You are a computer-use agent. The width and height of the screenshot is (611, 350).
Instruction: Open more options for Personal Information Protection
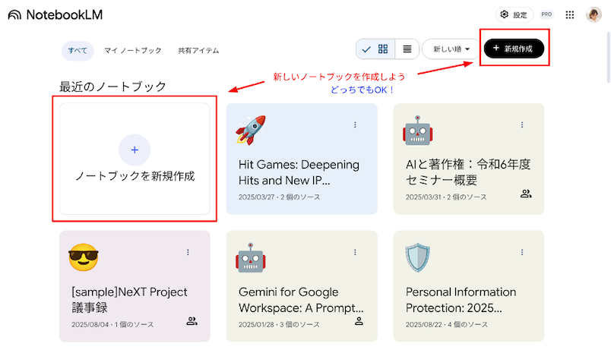tap(522, 252)
